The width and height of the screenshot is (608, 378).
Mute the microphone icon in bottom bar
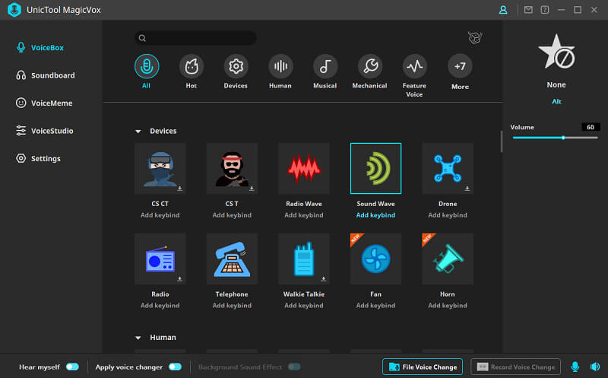tap(575, 367)
